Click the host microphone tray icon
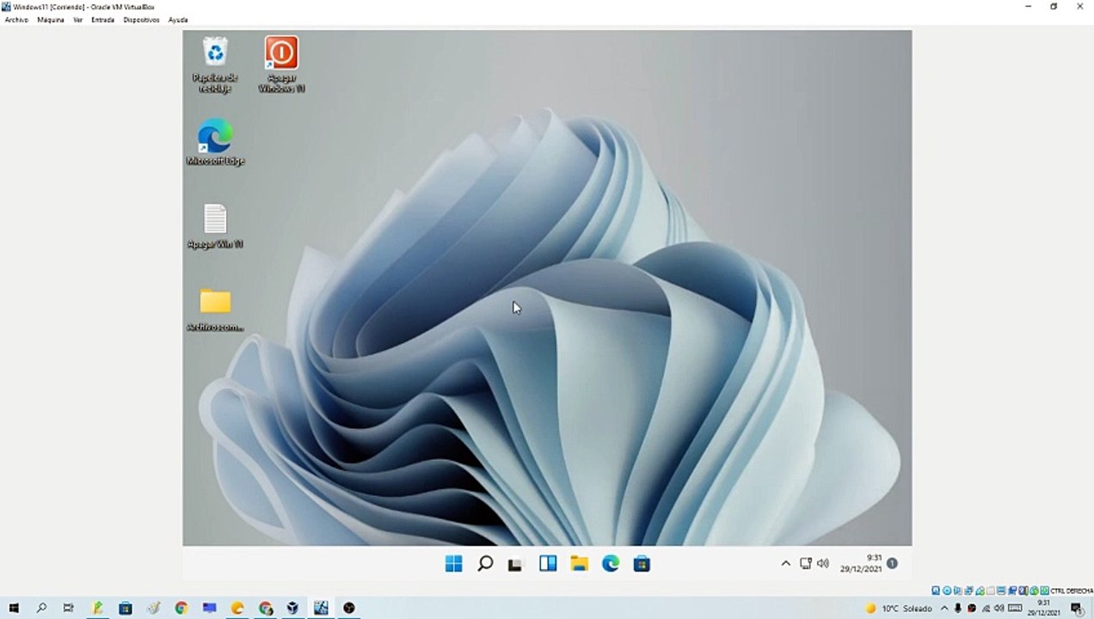The width and height of the screenshot is (1094, 619). coord(958,608)
